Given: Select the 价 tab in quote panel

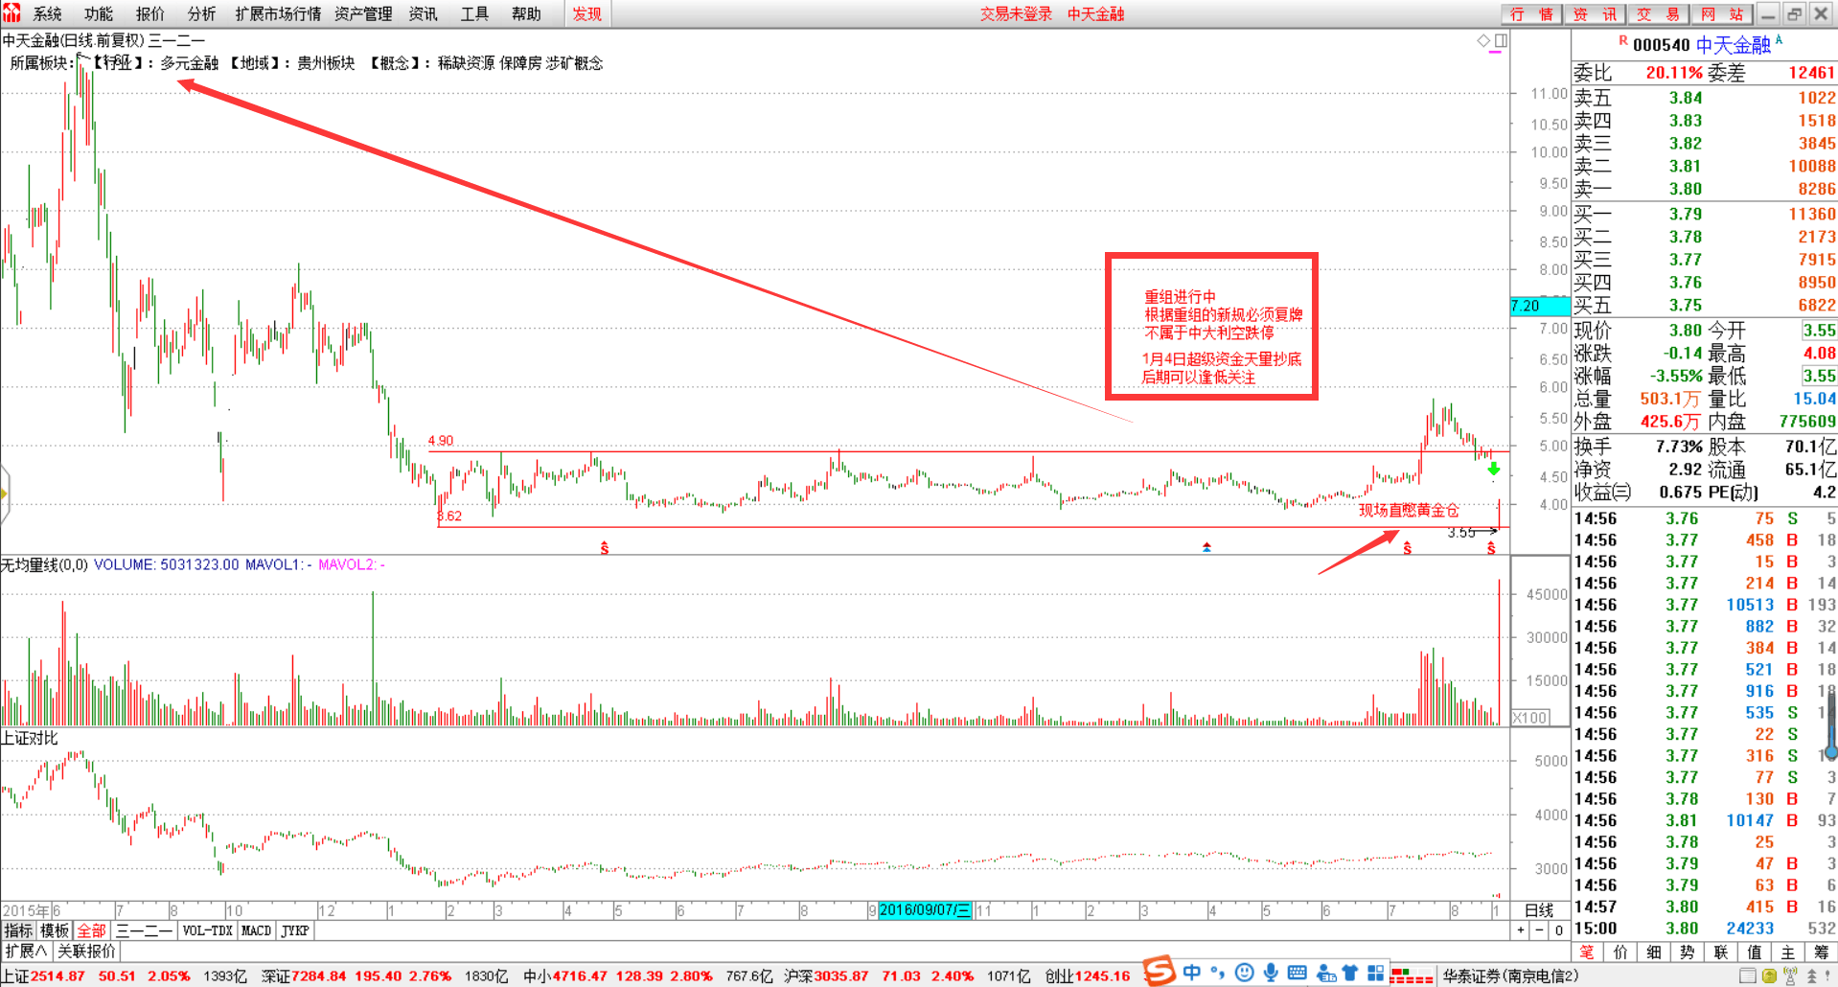Looking at the screenshot, I should tap(1620, 952).
